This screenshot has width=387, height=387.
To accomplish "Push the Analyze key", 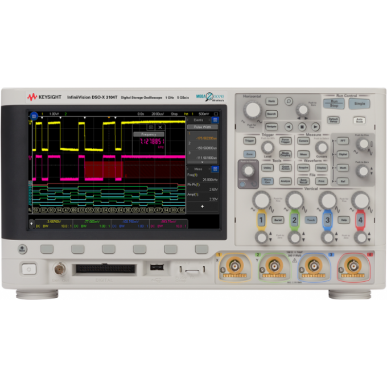I will point(285,181).
